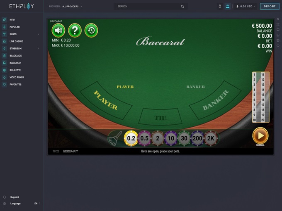Mute the game sound speaker icon
This screenshot has width=282, height=211.
[x=58, y=30]
